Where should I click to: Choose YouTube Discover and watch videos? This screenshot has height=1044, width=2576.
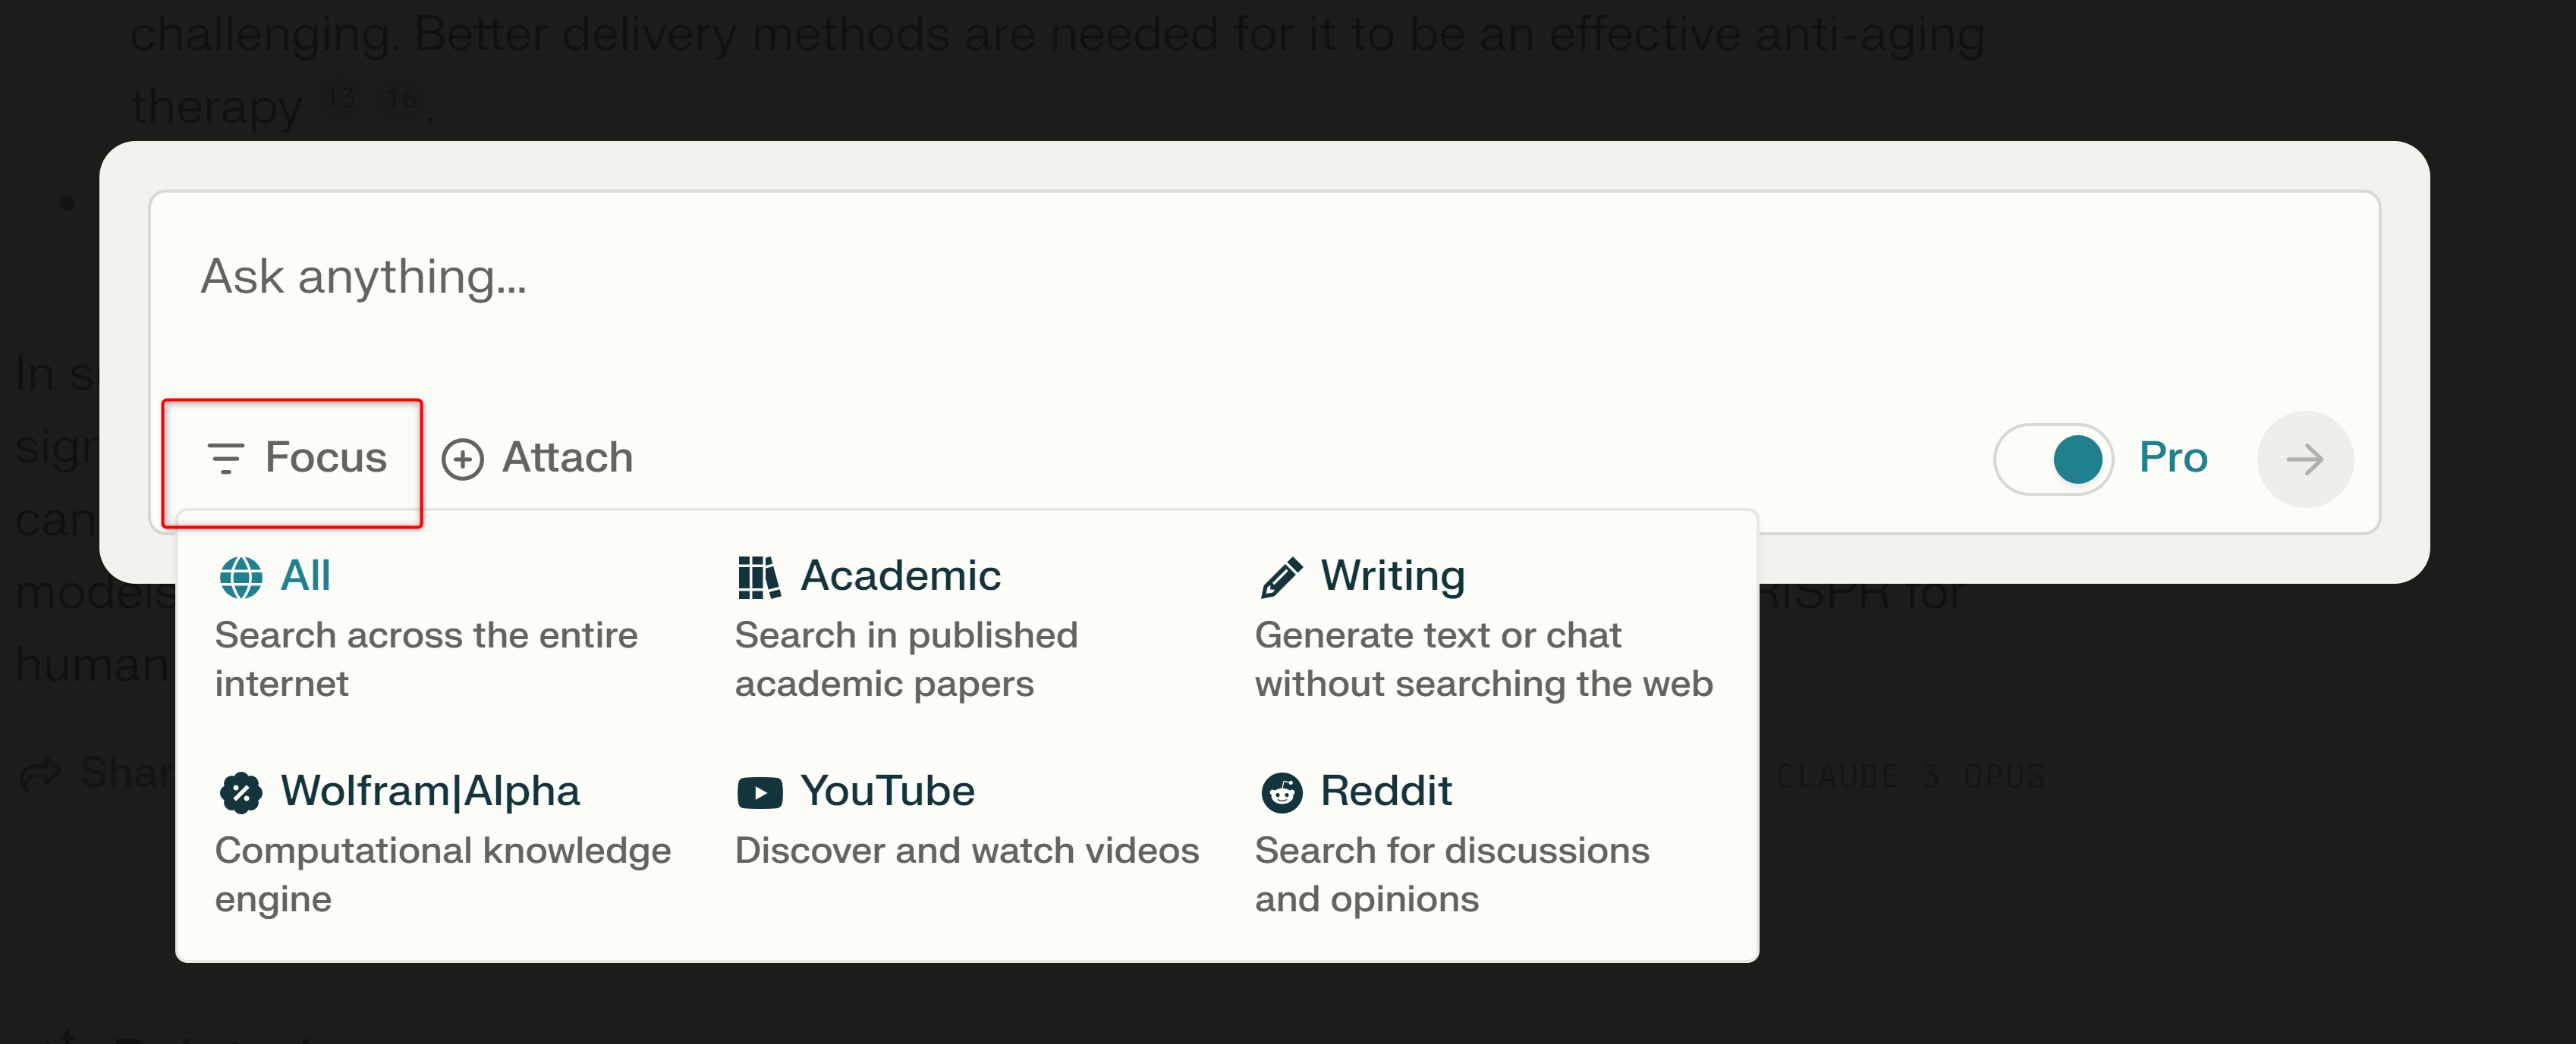click(x=967, y=820)
